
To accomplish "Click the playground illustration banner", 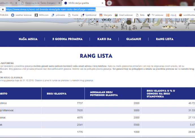I will 97,25.
